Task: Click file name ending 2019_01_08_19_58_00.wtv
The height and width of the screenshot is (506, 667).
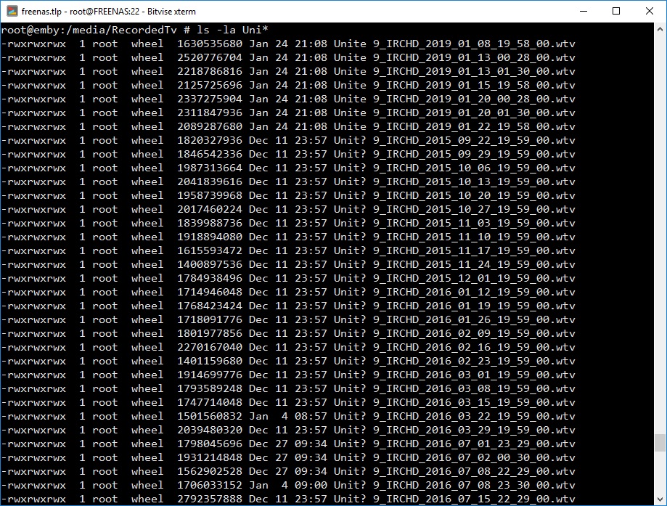Action: (454, 44)
